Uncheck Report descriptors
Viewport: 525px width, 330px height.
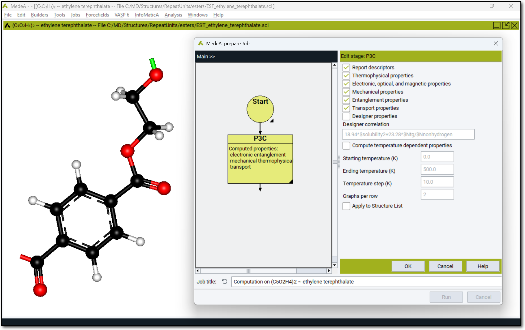346,67
